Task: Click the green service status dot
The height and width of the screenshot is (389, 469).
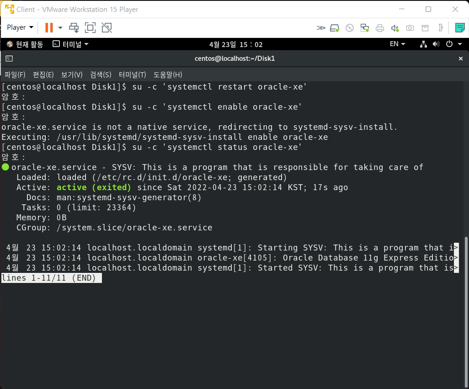Action: [5, 167]
